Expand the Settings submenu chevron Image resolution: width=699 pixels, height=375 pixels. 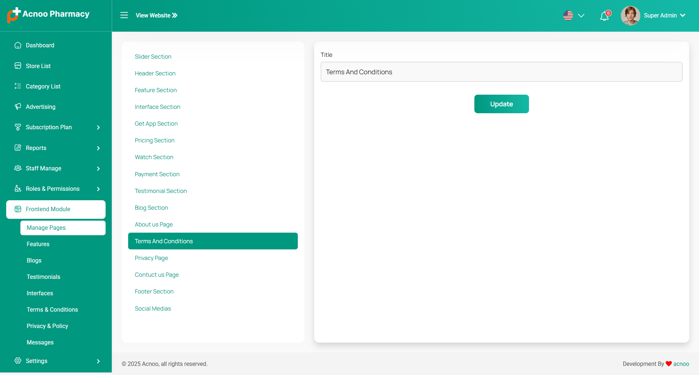98,361
